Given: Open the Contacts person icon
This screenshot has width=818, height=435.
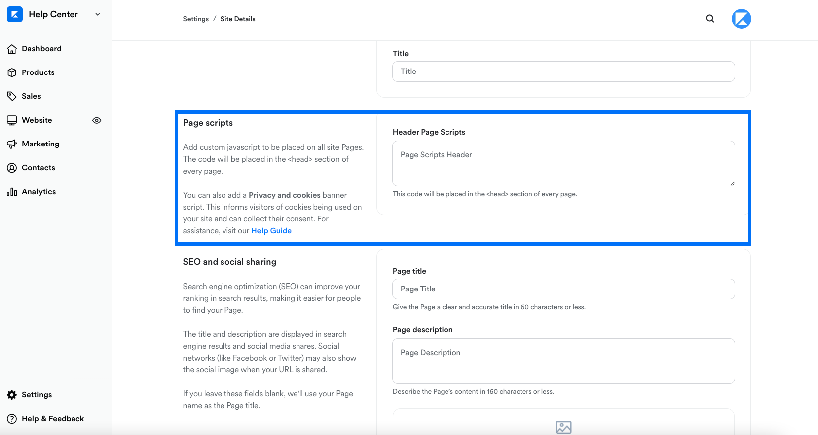Looking at the screenshot, I should 12,168.
